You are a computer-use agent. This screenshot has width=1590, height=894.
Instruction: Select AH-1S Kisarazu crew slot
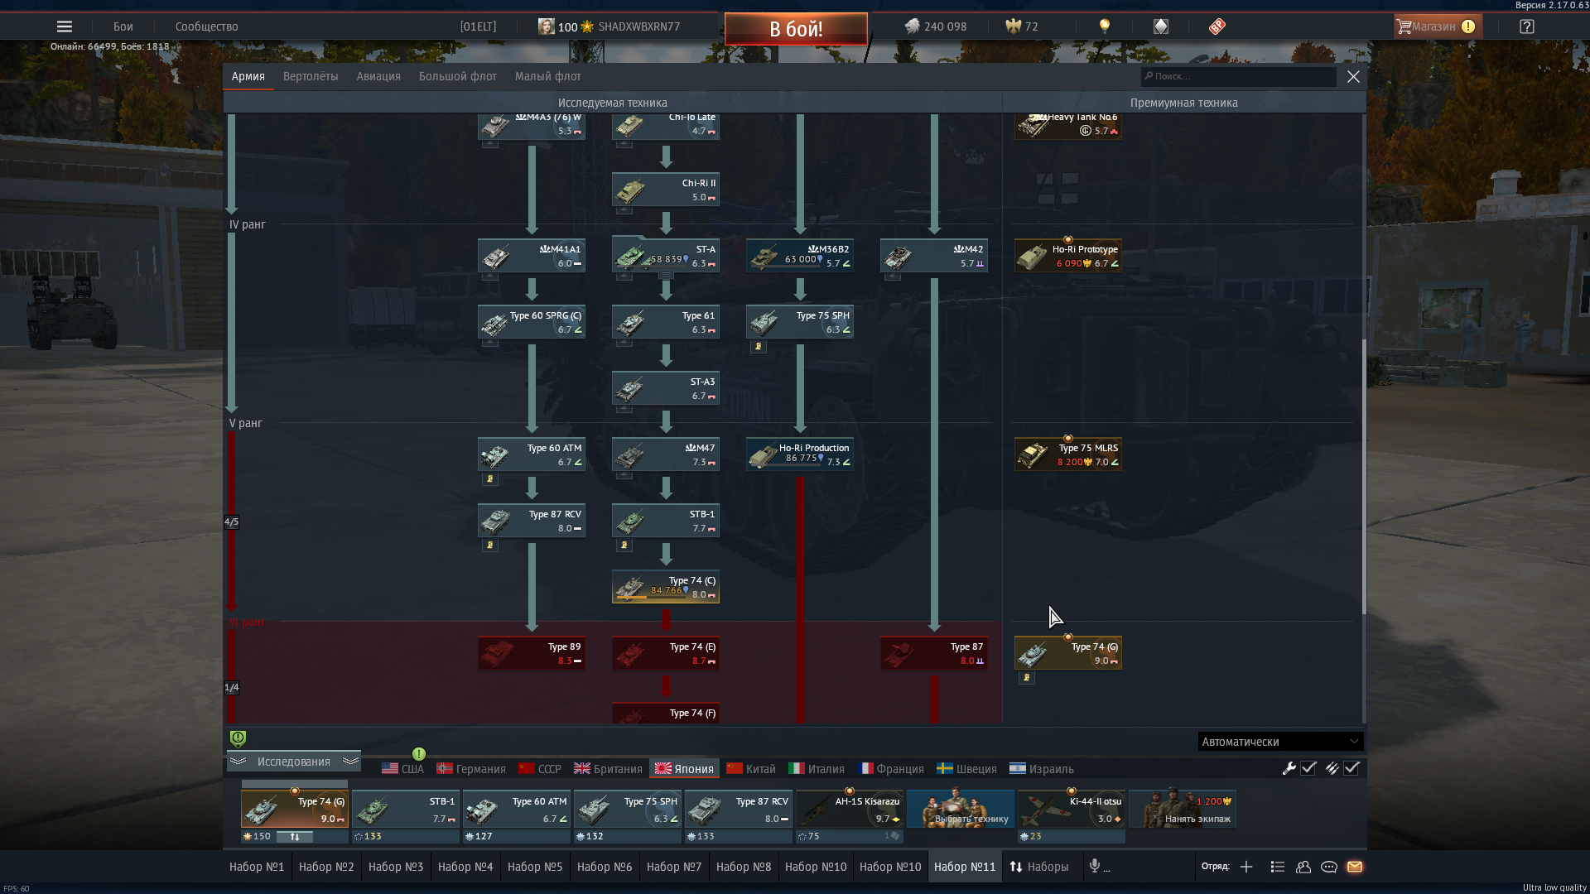click(x=850, y=809)
